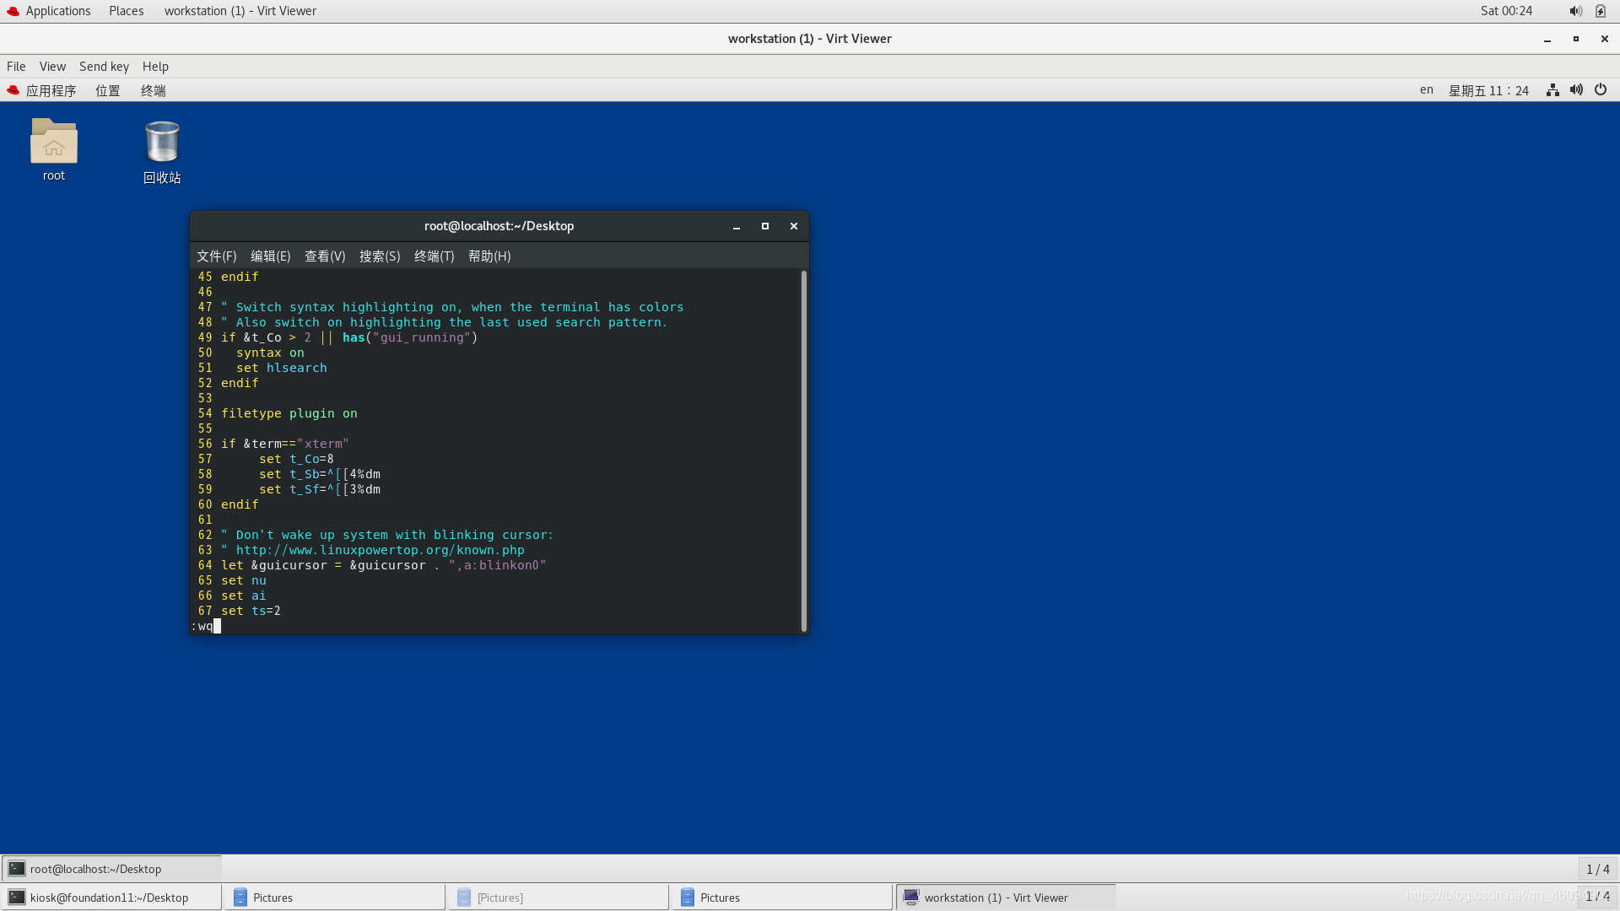
Task: Open Virt Viewer View menu
Action: 52,67
